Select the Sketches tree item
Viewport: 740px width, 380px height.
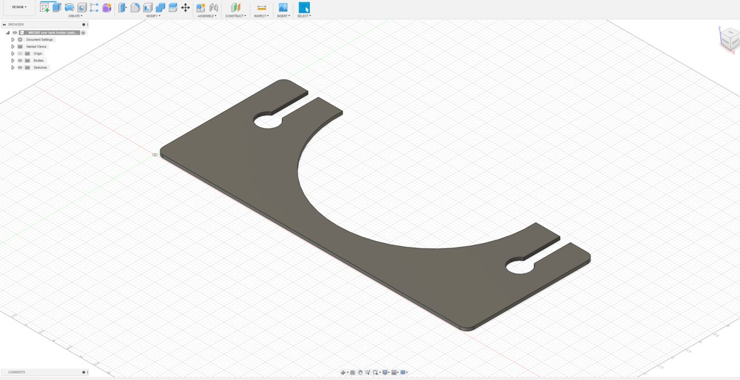pos(40,67)
